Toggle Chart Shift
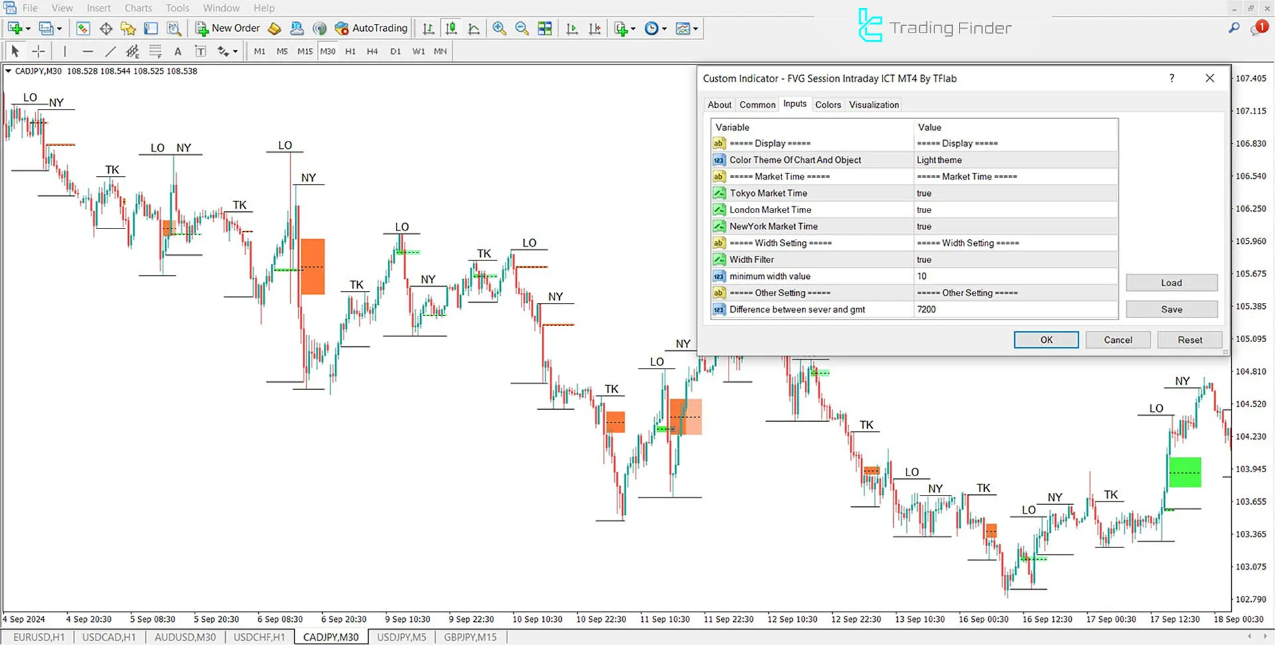This screenshot has width=1275, height=645. [x=594, y=29]
